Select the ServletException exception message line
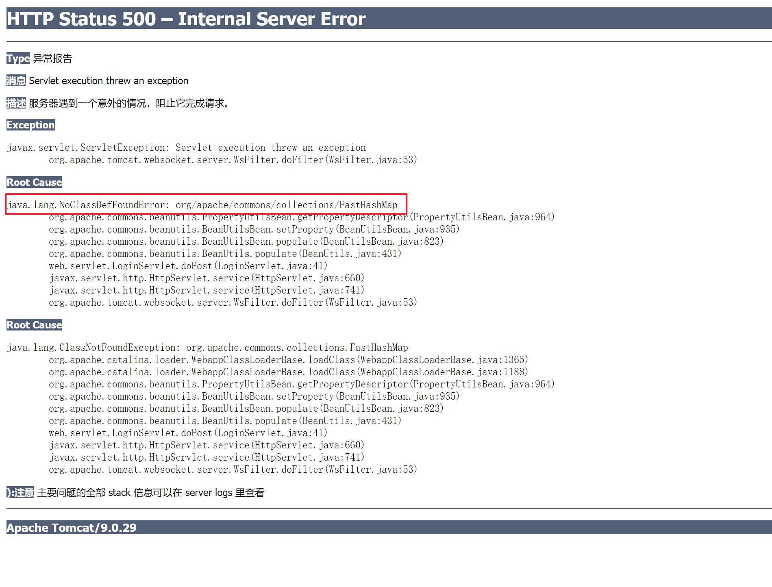This screenshot has height=587, width=772. click(x=186, y=147)
